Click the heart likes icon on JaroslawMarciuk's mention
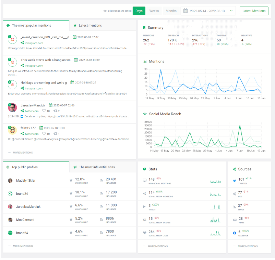The height and width of the screenshot is (260, 275). [44, 111]
